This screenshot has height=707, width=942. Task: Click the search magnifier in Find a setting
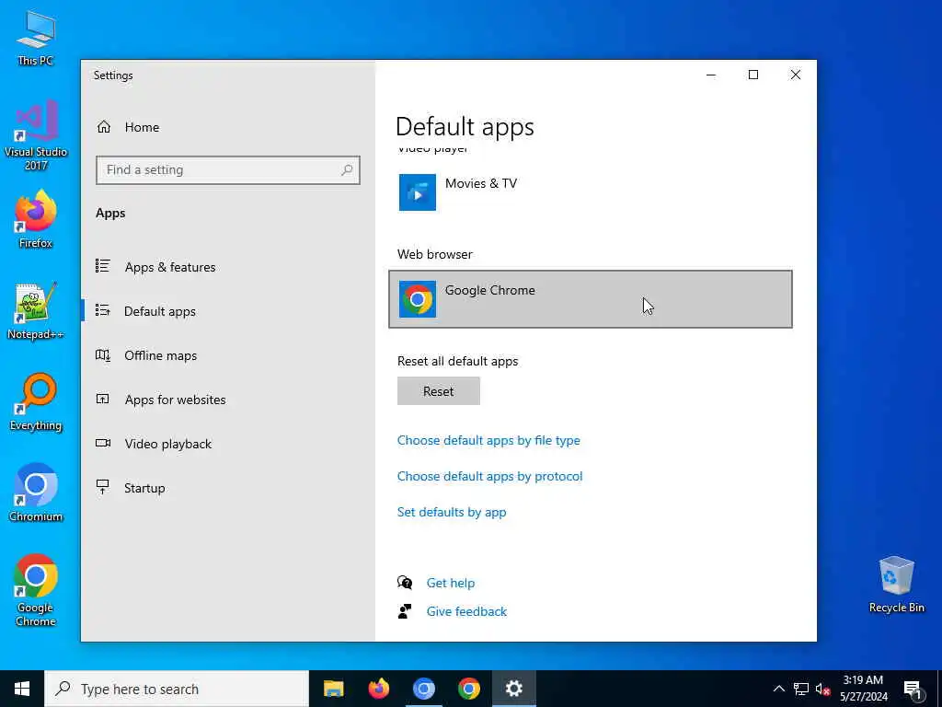(347, 170)
